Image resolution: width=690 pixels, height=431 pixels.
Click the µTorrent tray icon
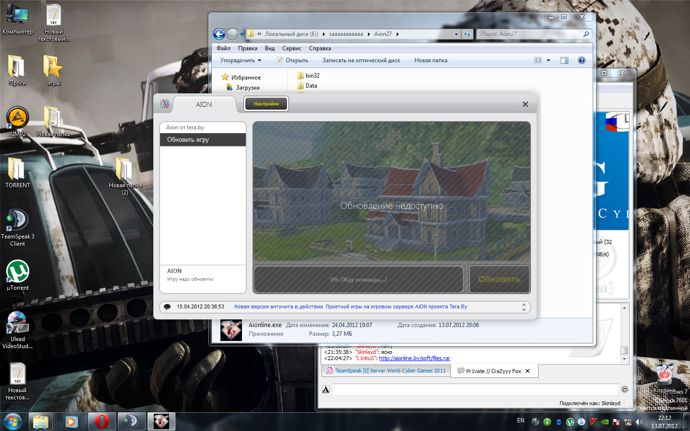pyautogui.click(x=570, y=422)
